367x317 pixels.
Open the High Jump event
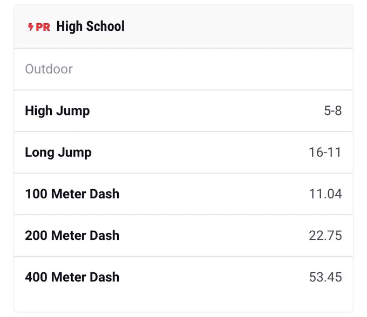(x=57, y=111)
